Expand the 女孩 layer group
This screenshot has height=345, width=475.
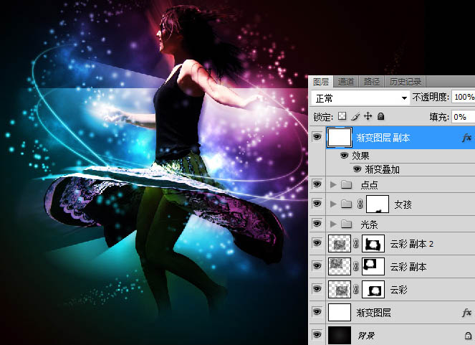pos(332,205)
